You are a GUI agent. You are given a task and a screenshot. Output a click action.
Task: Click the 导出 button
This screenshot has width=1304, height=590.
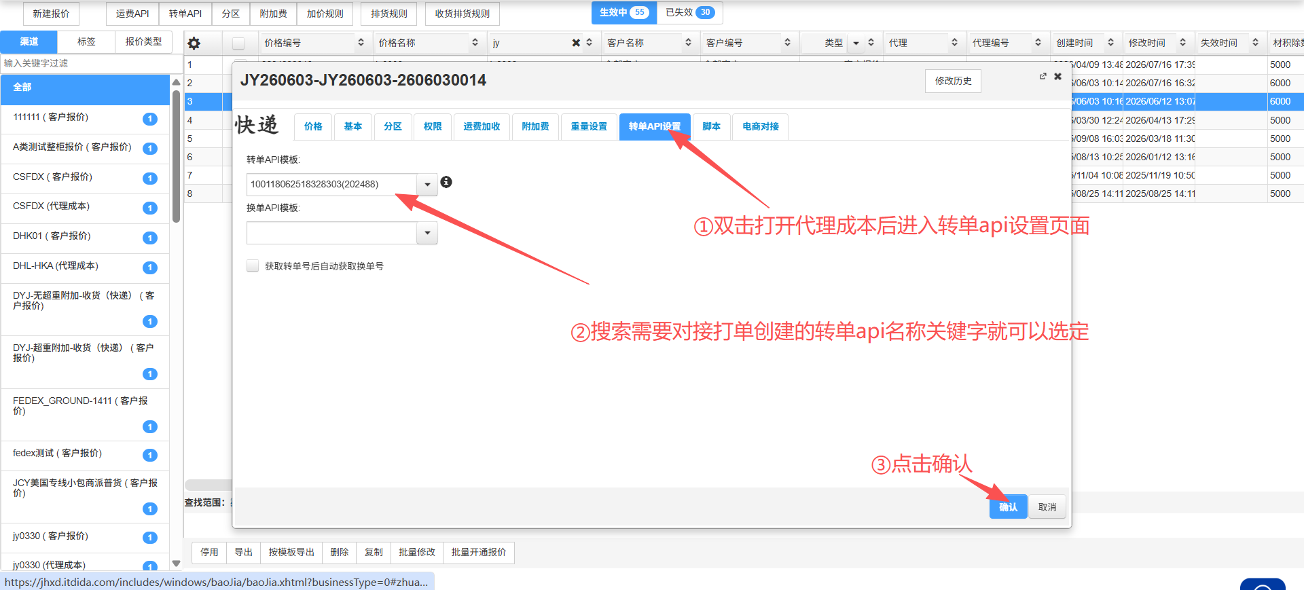point(244,553)
